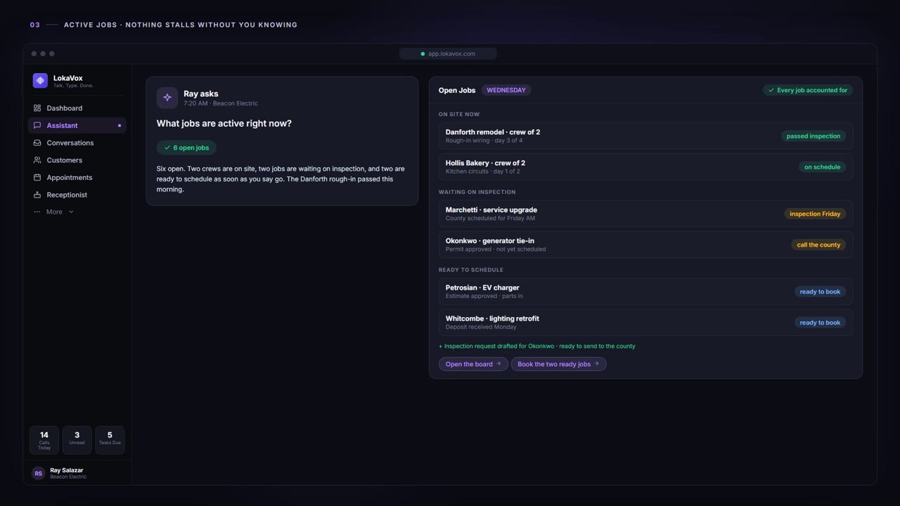Click the arrow icon on Book the two ready jobs

click(x=596, y=364)
